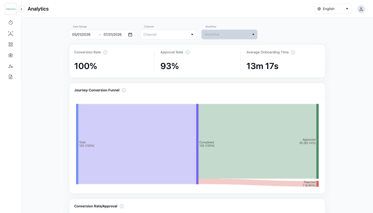Click the globe icon in language selector
The width and height of the screenshot is (373, 213).
point(319,9)
